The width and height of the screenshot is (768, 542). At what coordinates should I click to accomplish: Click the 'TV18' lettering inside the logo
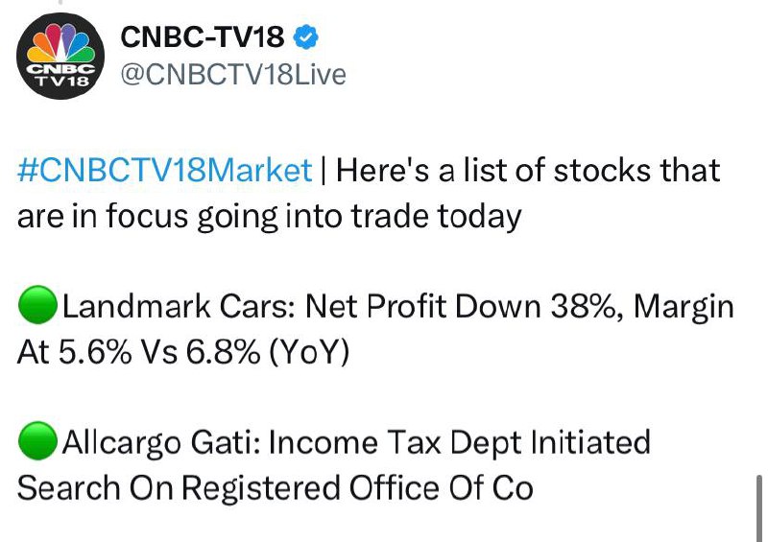pos(62,81)
